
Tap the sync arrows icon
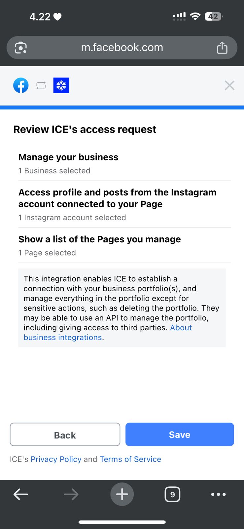click(x=41, y=85)
